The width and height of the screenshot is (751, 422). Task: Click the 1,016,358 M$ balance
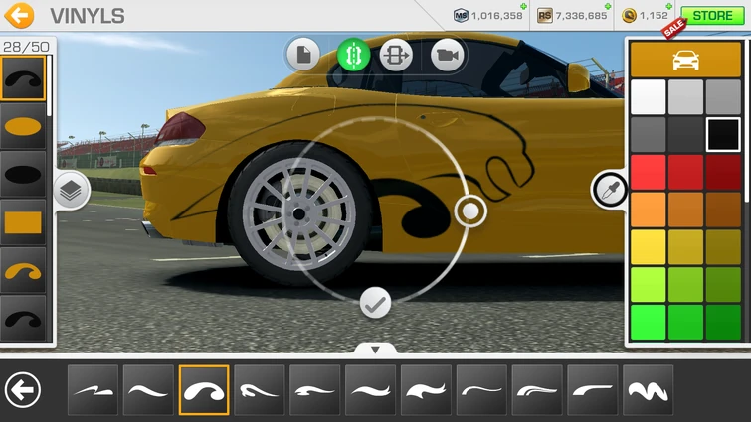pos(496,16)
